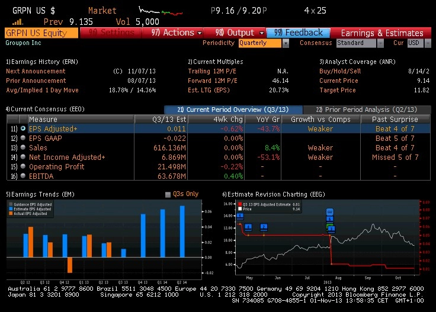Select the EPS GAAP radio button
Image resolution: width=436 pixels, height=312 pixels.
pyautogui.click(x=23, y=138)
